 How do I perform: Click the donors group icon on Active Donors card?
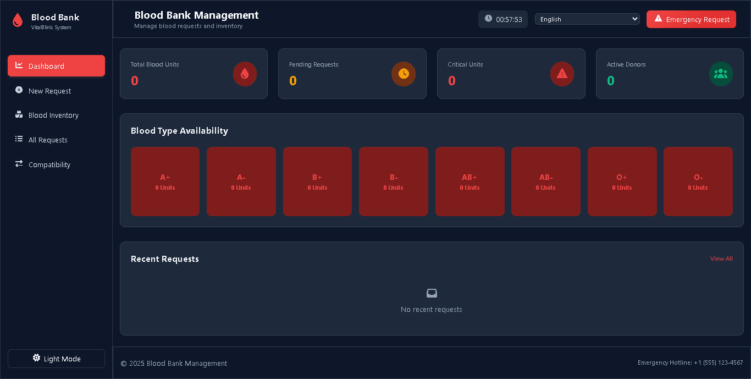721,74
